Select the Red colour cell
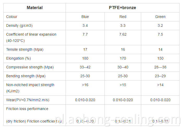183x129 pixels. click(123, 17)
